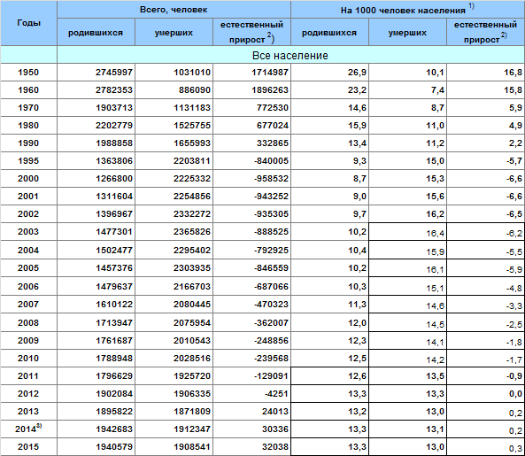The height and width of the screenshot is (456, 525).
Task: Click the На 1000 человек населения header
Action: tap(407, 10)
